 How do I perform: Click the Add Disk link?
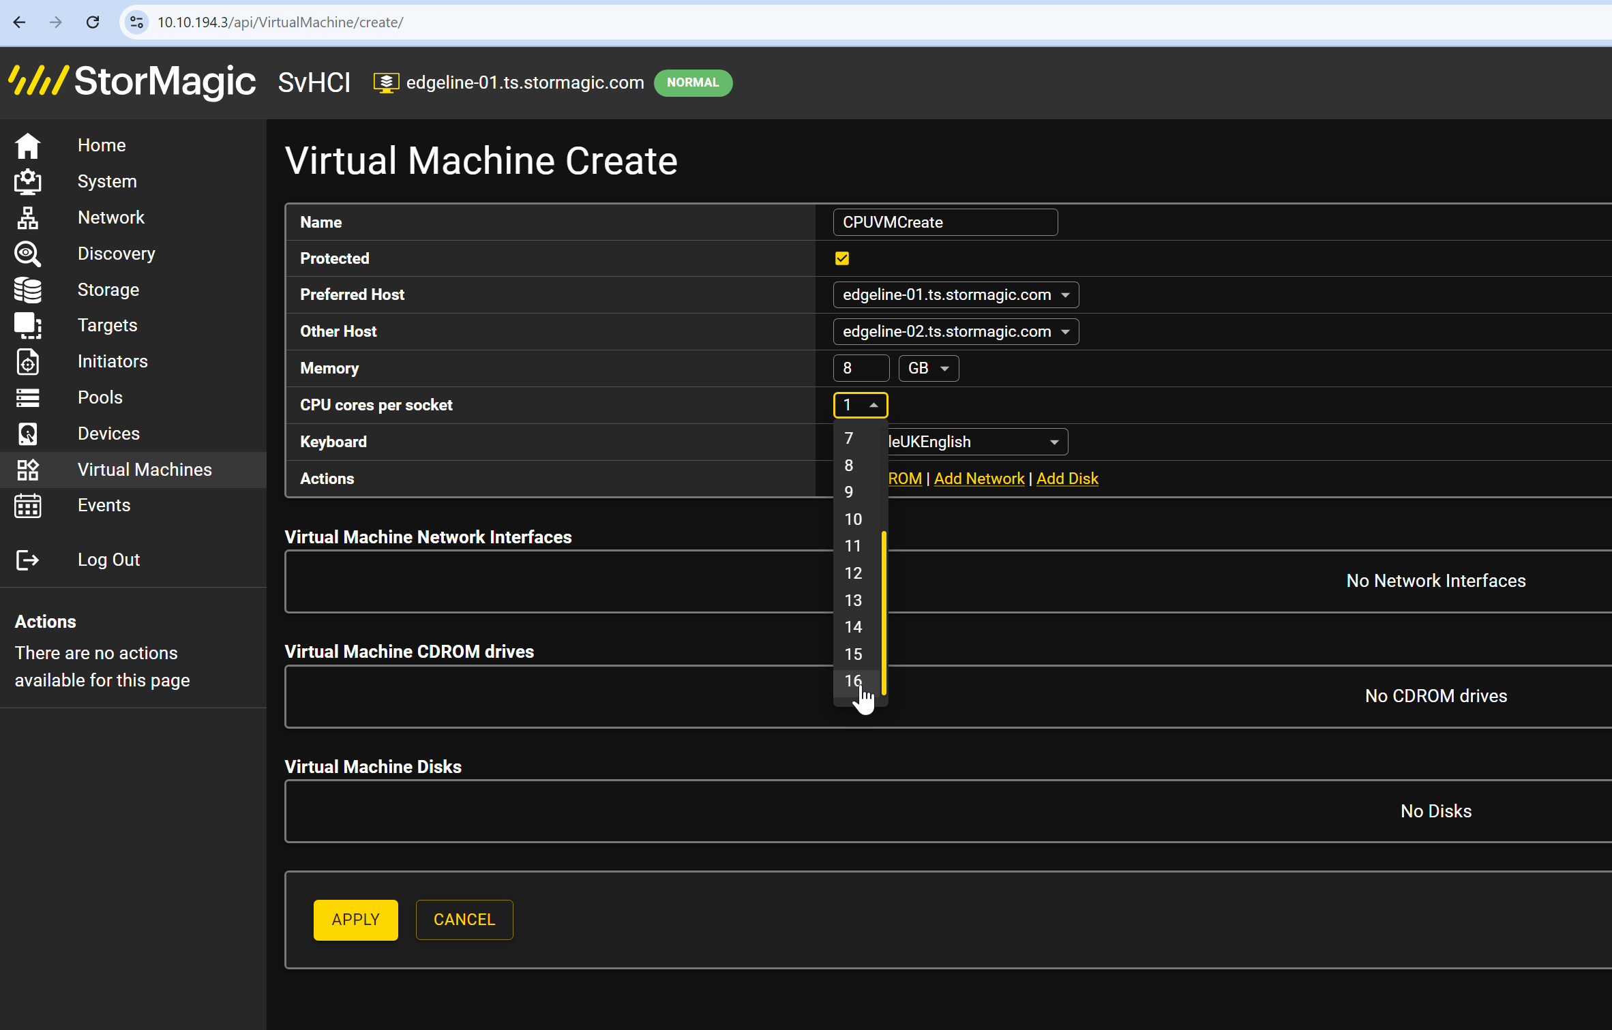click(1067, 479)
